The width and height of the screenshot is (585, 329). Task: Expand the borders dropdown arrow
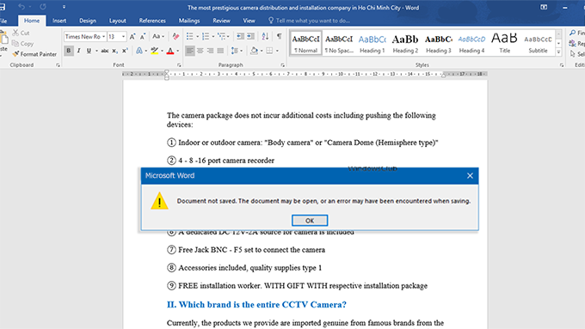277,51
